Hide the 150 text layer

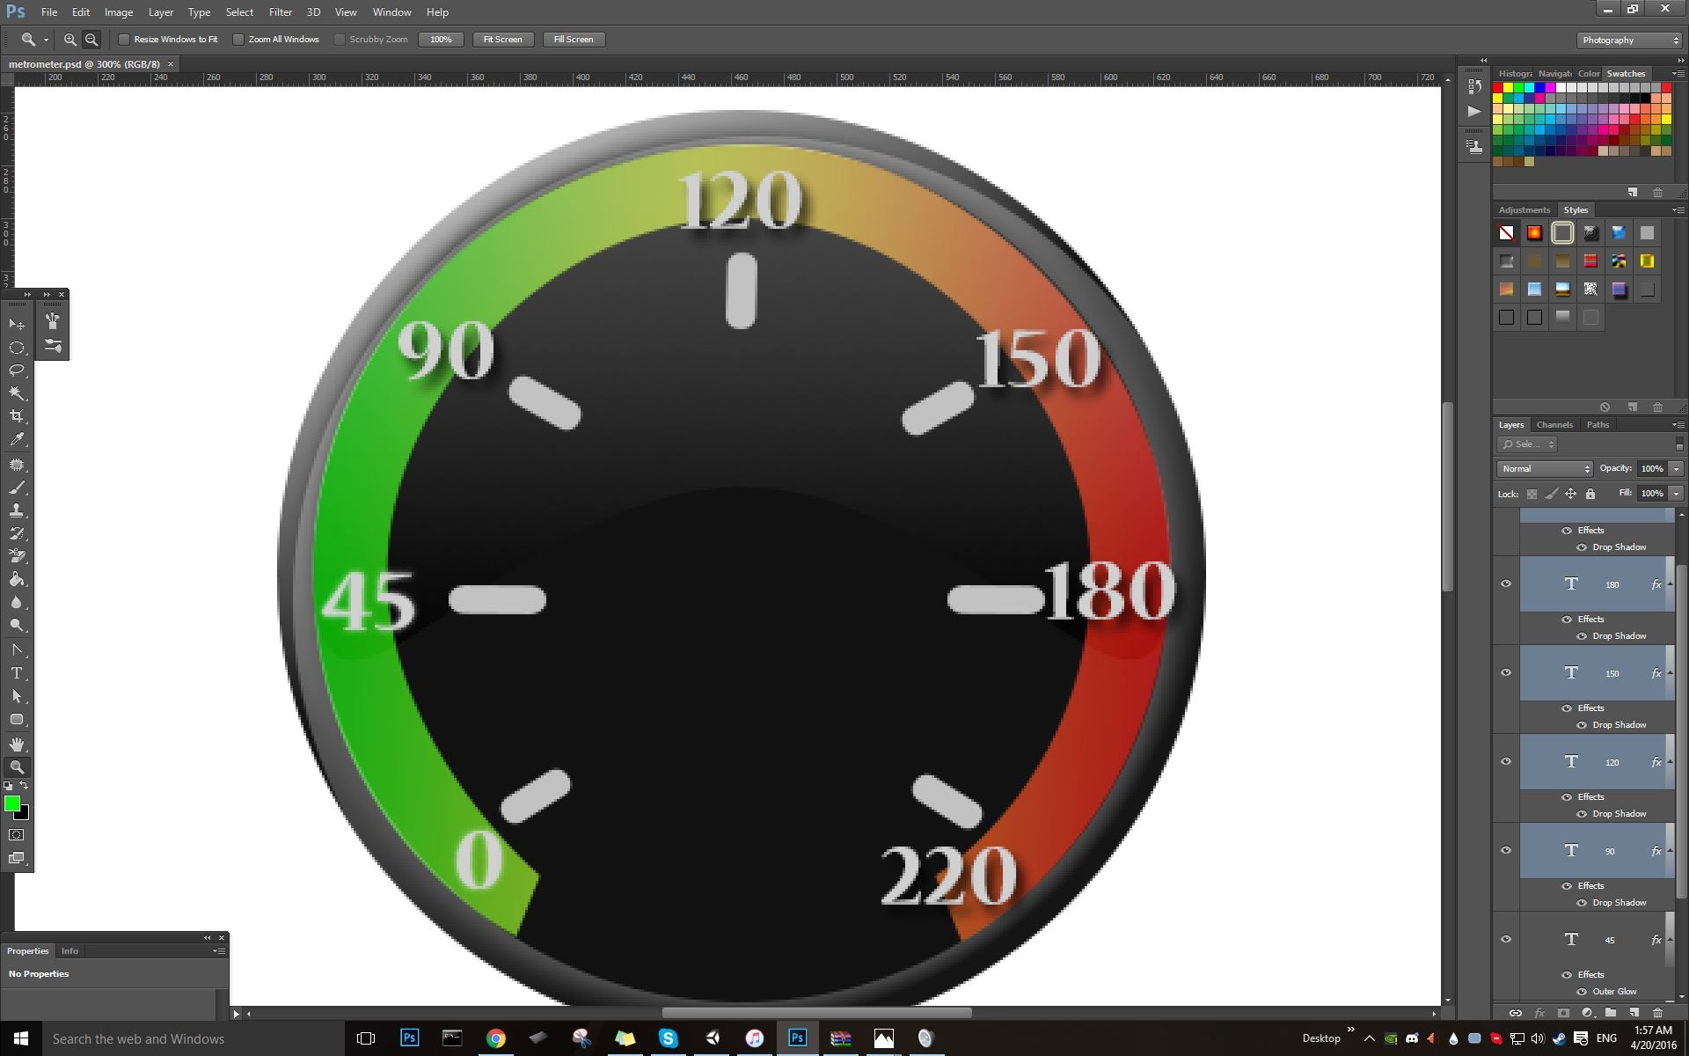pos(1506,672)
